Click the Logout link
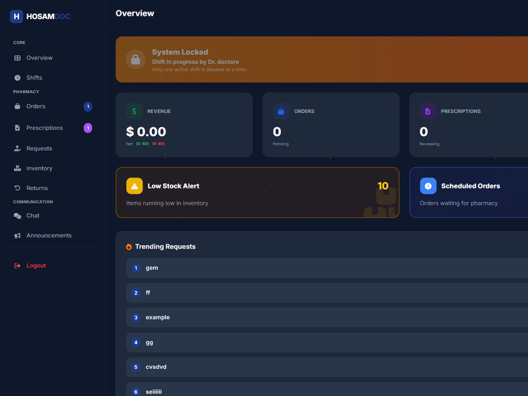The width and height of the screenshot is (528, 396). click(36, 266)
